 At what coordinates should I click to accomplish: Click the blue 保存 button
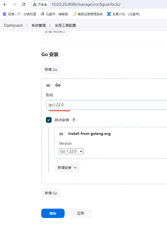tap(53, 213)
